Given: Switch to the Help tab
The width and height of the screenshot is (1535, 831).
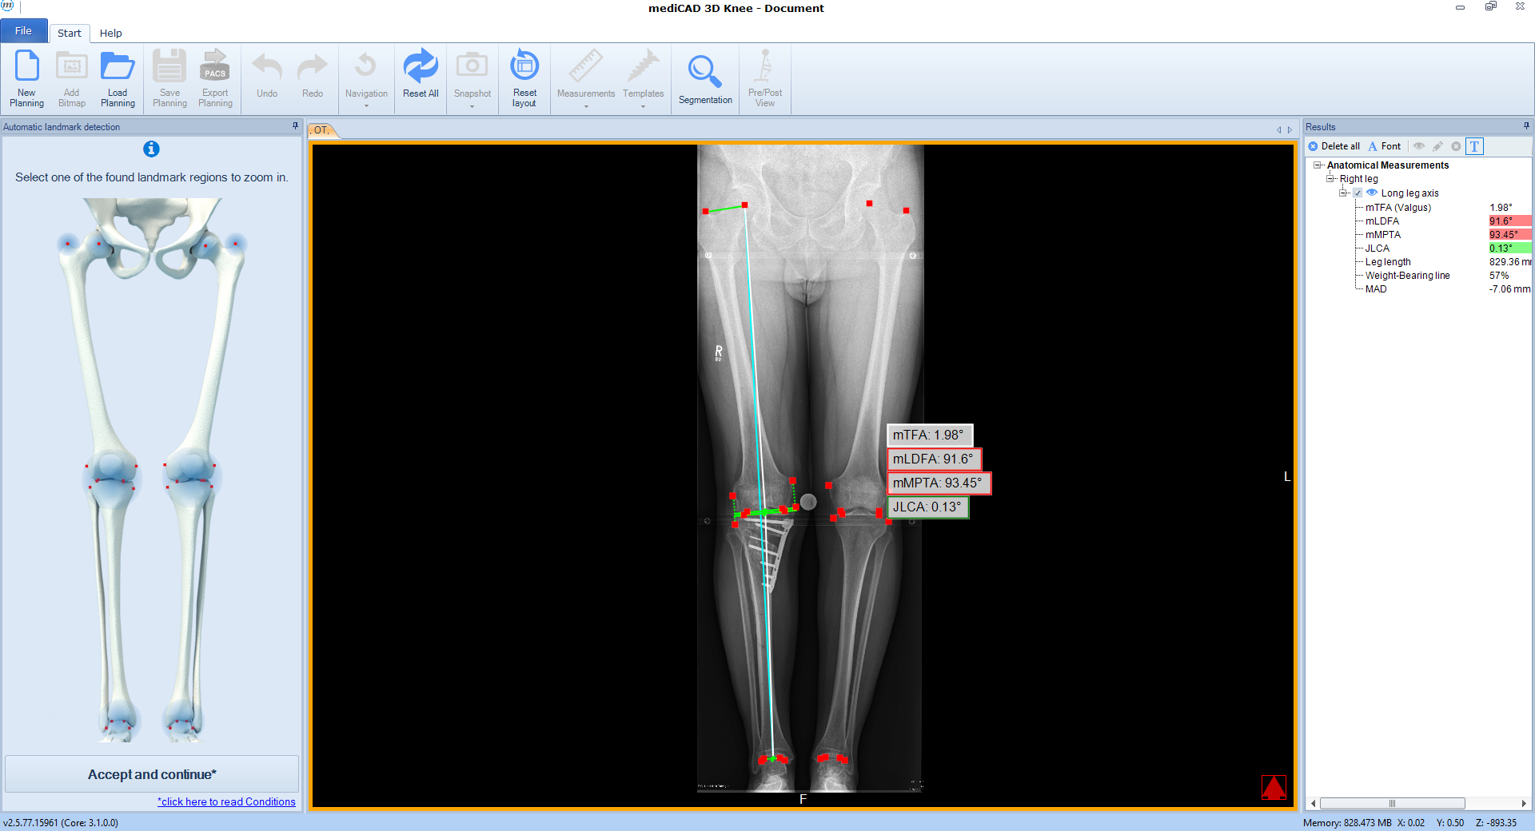Looking at the screenshot, I should pos(111,33).
